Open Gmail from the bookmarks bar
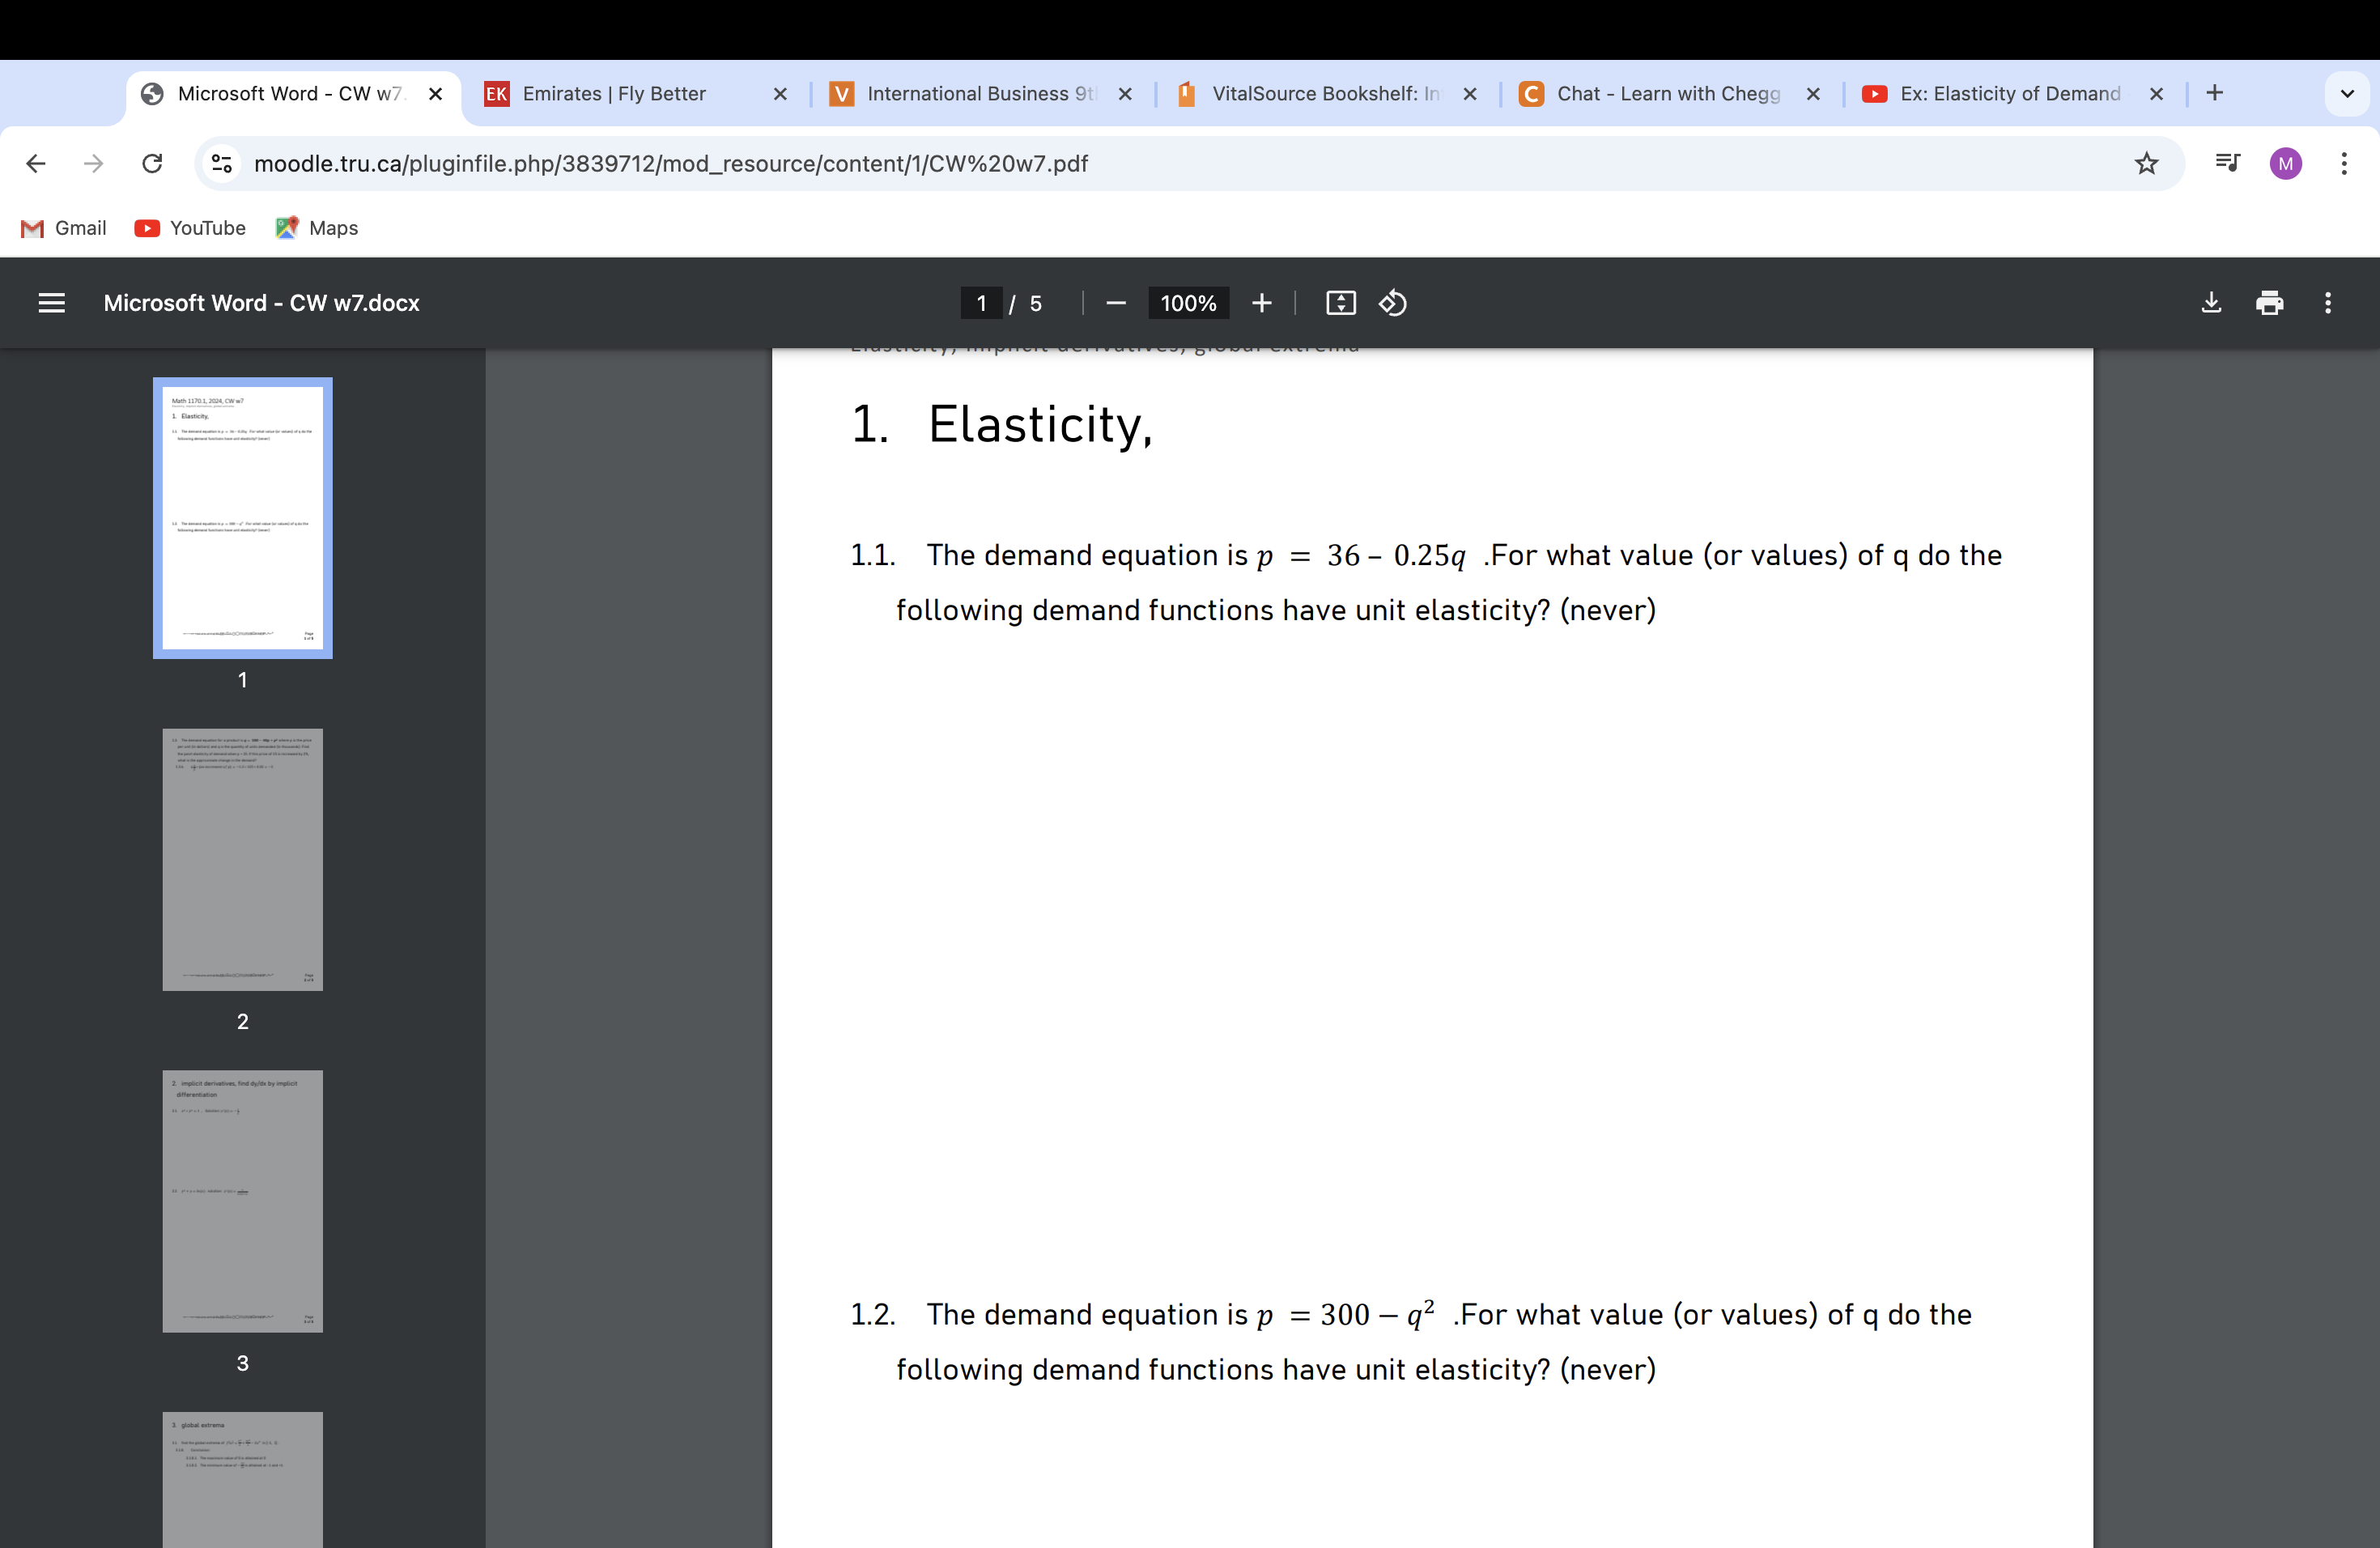 tap(62, 228)
